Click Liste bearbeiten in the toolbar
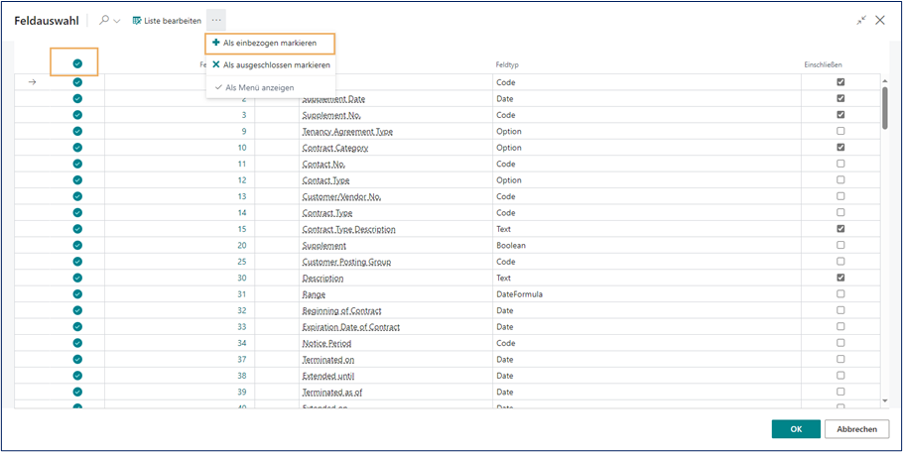This screenshot has width=903, height=452. point(167,21)
